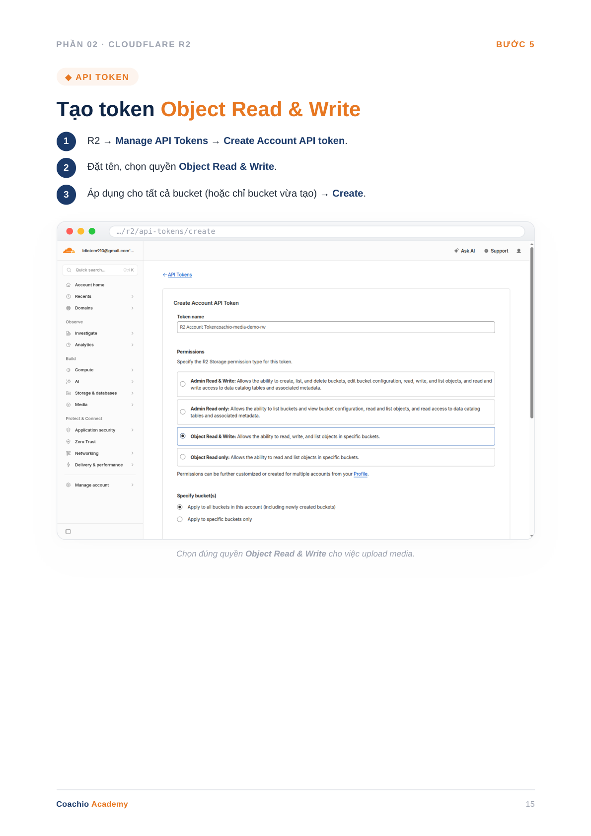Select Admin Read & Write permission
The height and width of the screenshot is (836, 591).
pyautogui.click(x=183, y=384)
